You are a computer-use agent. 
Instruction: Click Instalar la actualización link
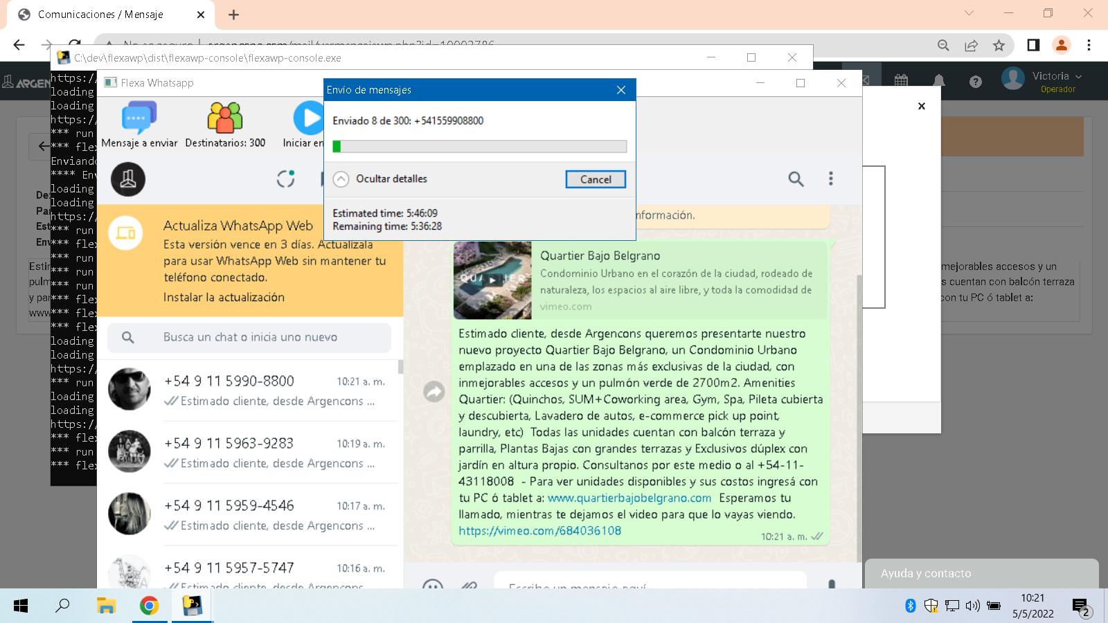click(224, 297)
